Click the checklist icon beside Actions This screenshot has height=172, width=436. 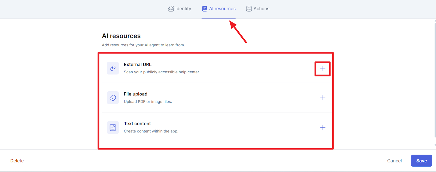tap(249, 9)
